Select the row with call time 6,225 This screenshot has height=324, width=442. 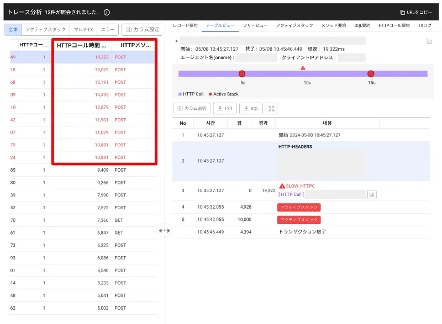pos(83,245)
